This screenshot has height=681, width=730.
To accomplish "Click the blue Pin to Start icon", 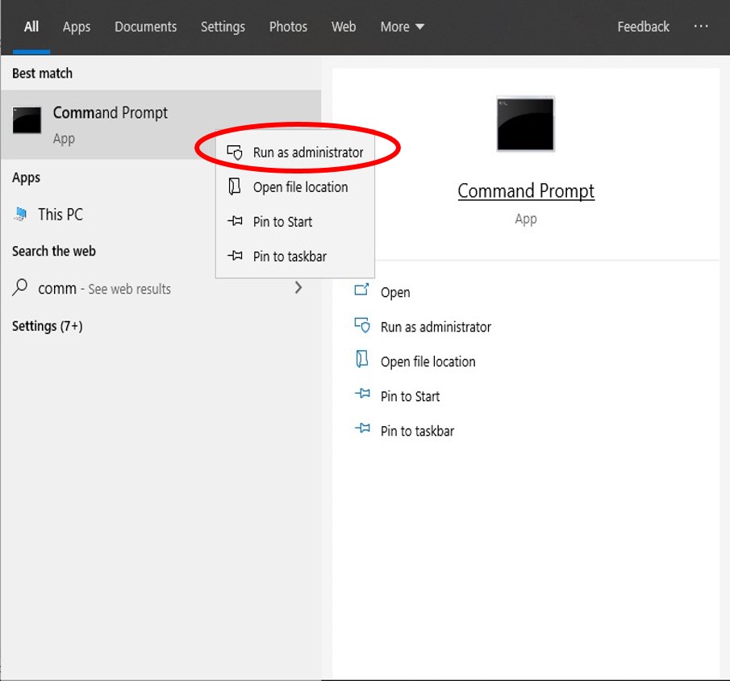I will tap(362, 394).
